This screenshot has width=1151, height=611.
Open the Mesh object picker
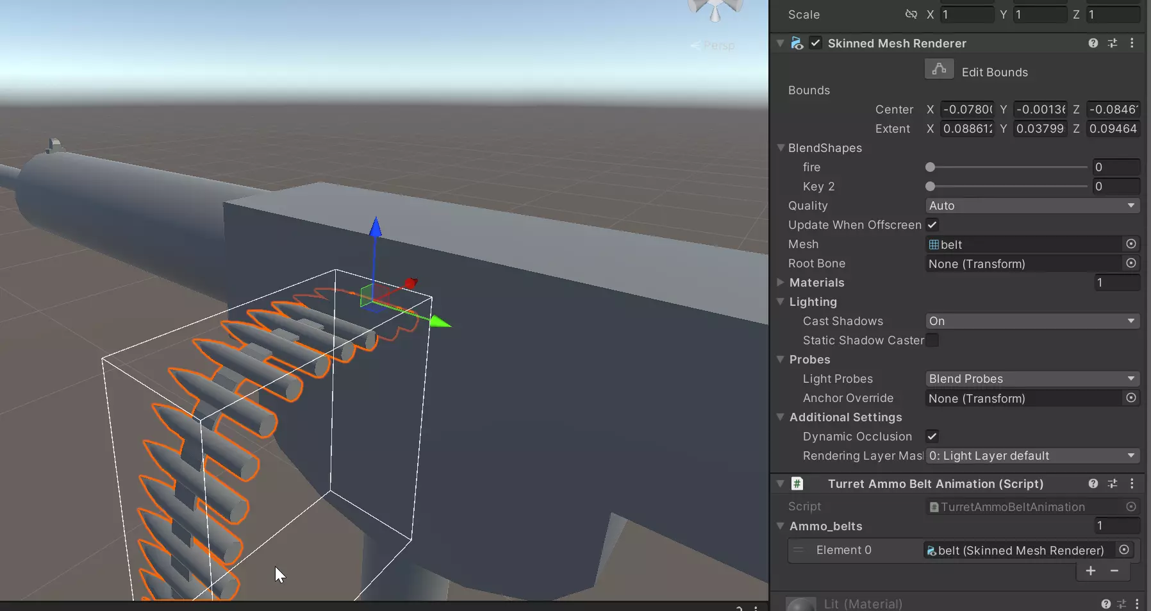1131,244
